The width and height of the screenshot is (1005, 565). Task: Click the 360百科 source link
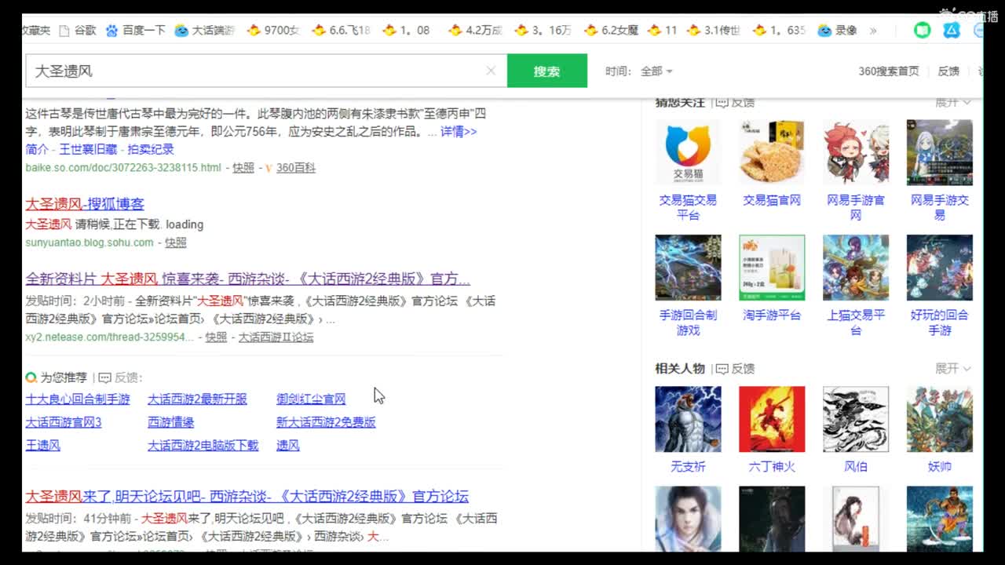coord(296,167)
